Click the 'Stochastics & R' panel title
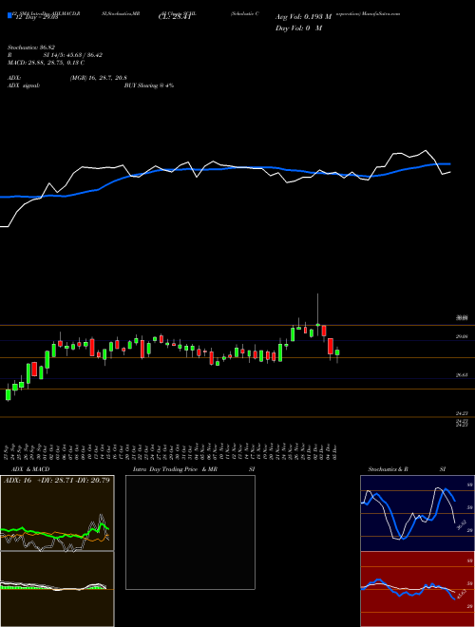The height and width of the screenshot is (627, 475). pos(389,469)
